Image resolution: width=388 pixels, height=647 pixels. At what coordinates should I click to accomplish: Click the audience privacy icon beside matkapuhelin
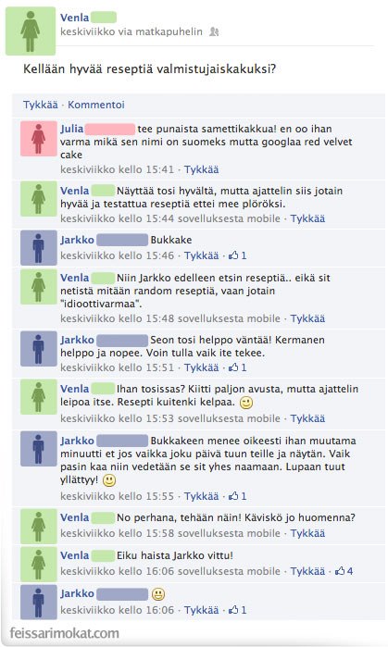(x=214, y=31)
